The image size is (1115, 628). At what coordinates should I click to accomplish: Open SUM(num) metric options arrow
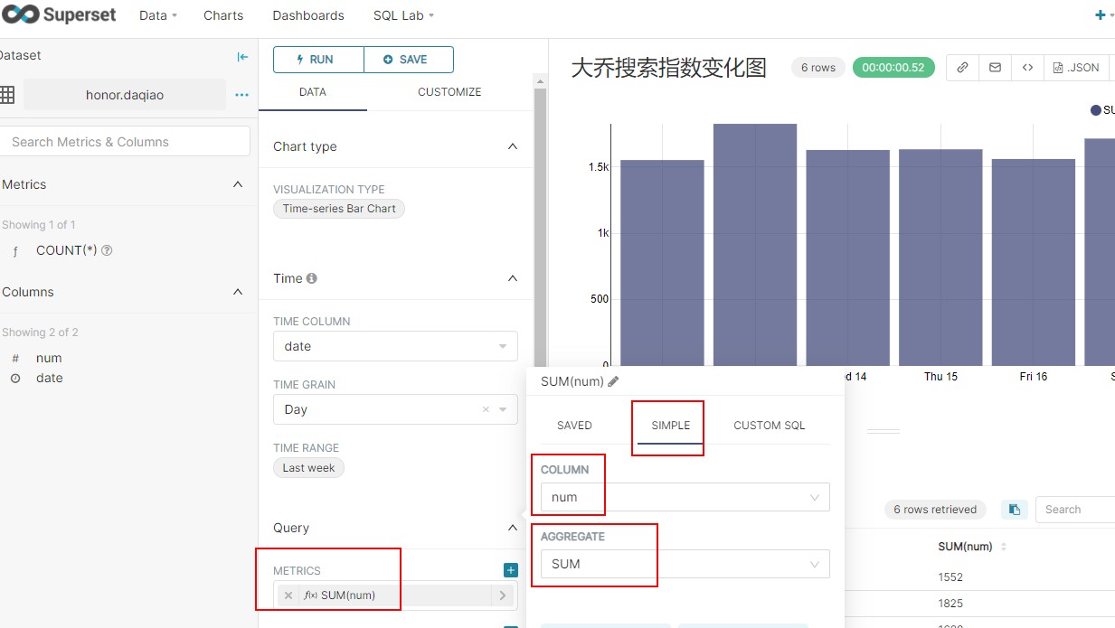pyautogui.click(x=503, y=595)
